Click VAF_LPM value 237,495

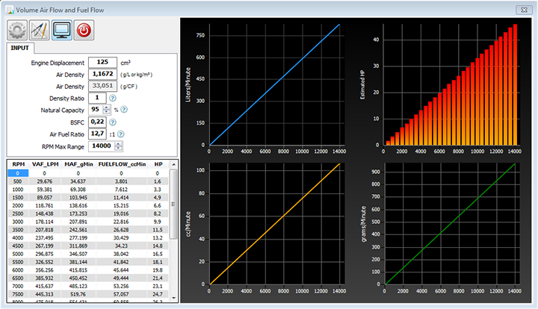[x=44, y=238]
